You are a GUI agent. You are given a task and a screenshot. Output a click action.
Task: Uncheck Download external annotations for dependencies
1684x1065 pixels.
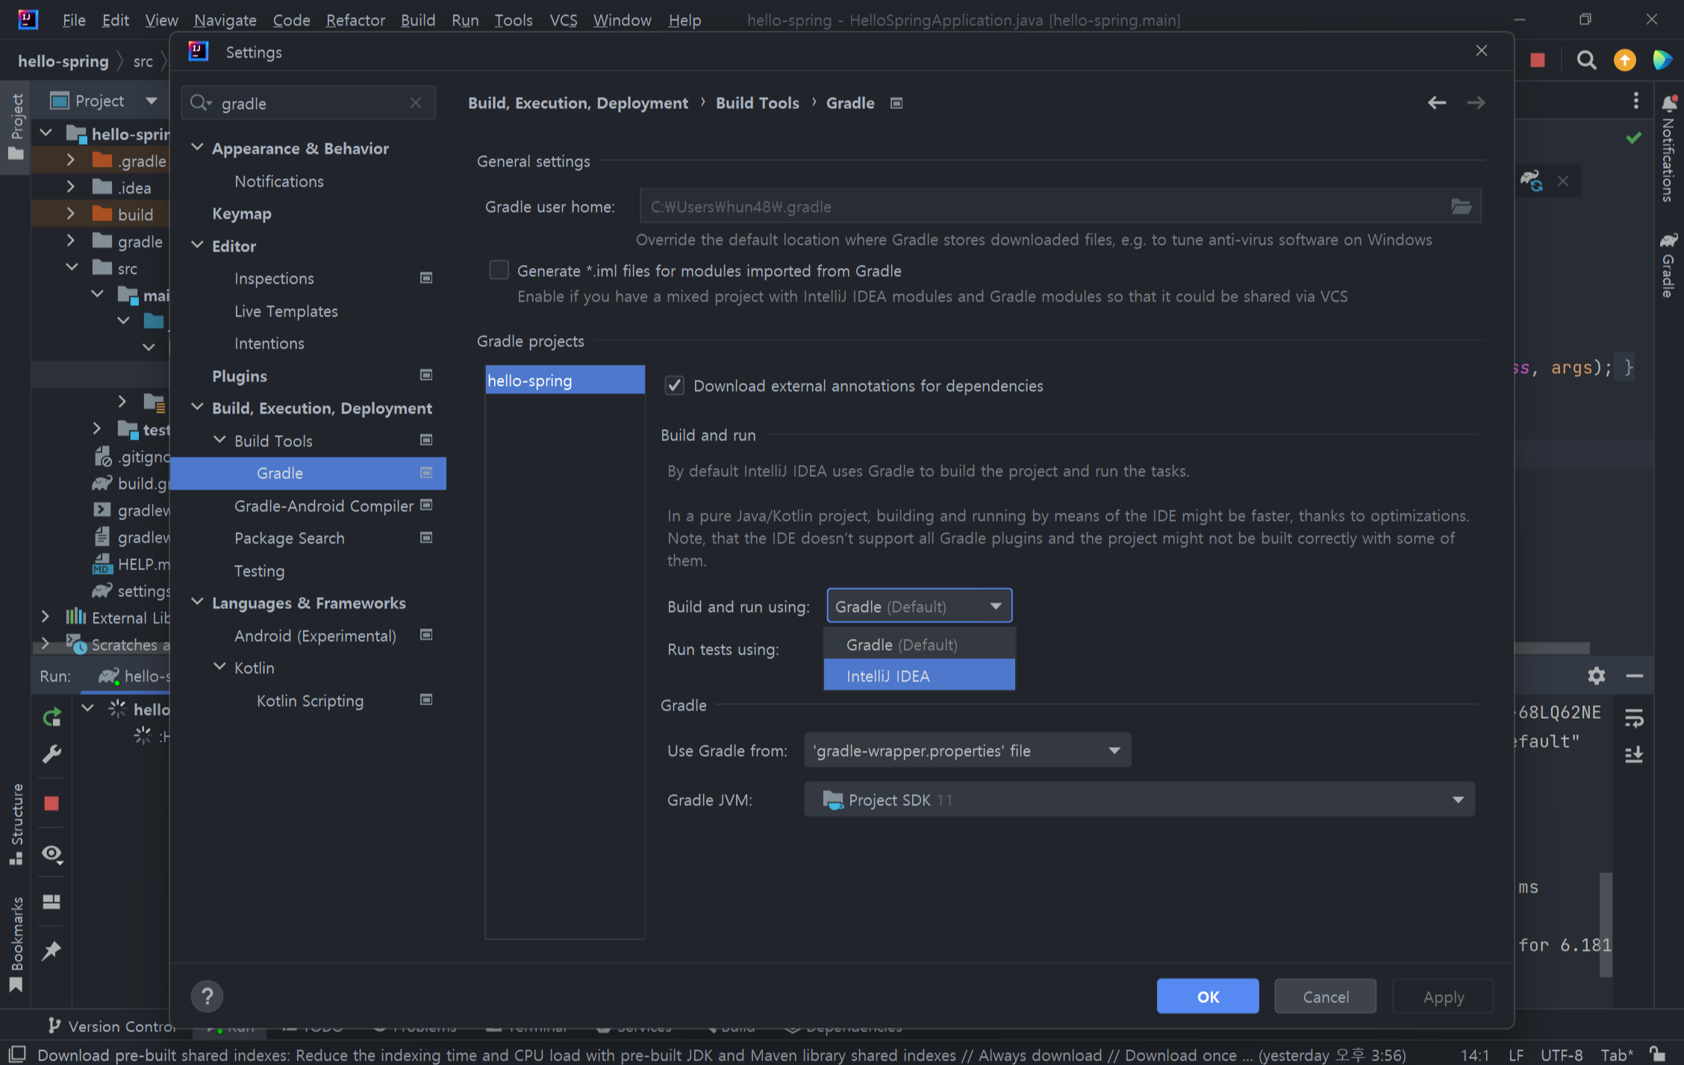pyautogui.click(x=675, y=386)
